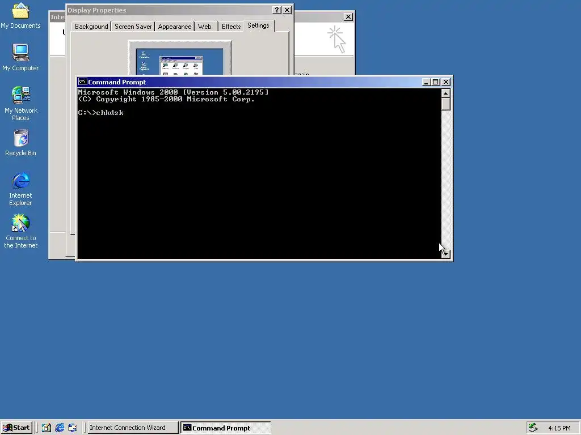
Task: Click the system clock showing 4:15 PM
Action: click(x=559, y=428)
